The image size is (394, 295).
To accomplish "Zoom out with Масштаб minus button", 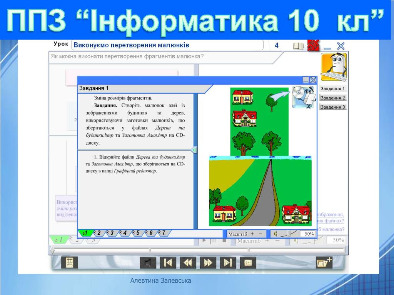I will [260, 234].
